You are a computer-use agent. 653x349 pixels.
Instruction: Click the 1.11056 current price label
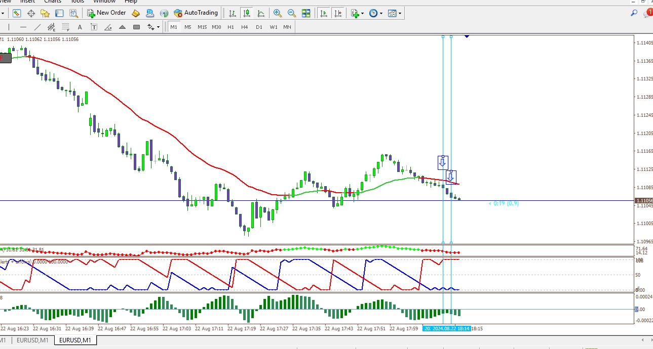(643, 201)
